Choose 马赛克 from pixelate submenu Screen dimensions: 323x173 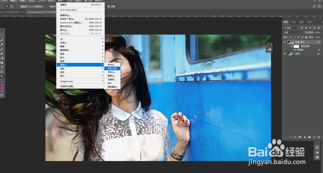[x=112, y=80]
